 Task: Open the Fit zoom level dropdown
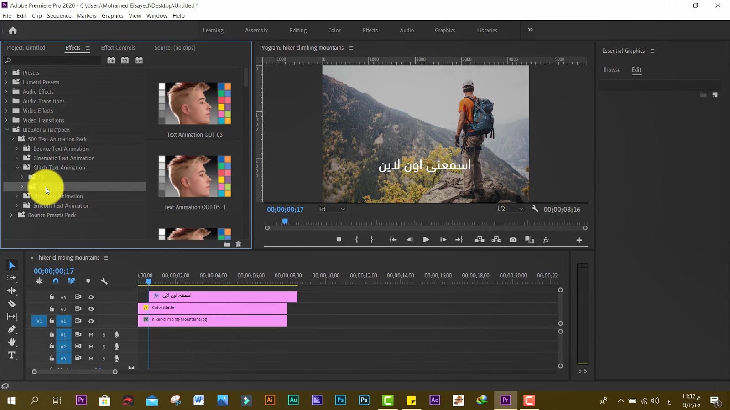tap(332, 209)
